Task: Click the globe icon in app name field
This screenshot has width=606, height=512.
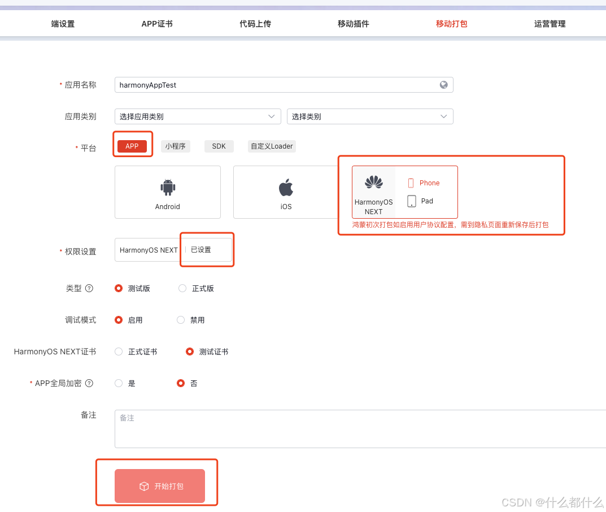Action: [443, 85]
